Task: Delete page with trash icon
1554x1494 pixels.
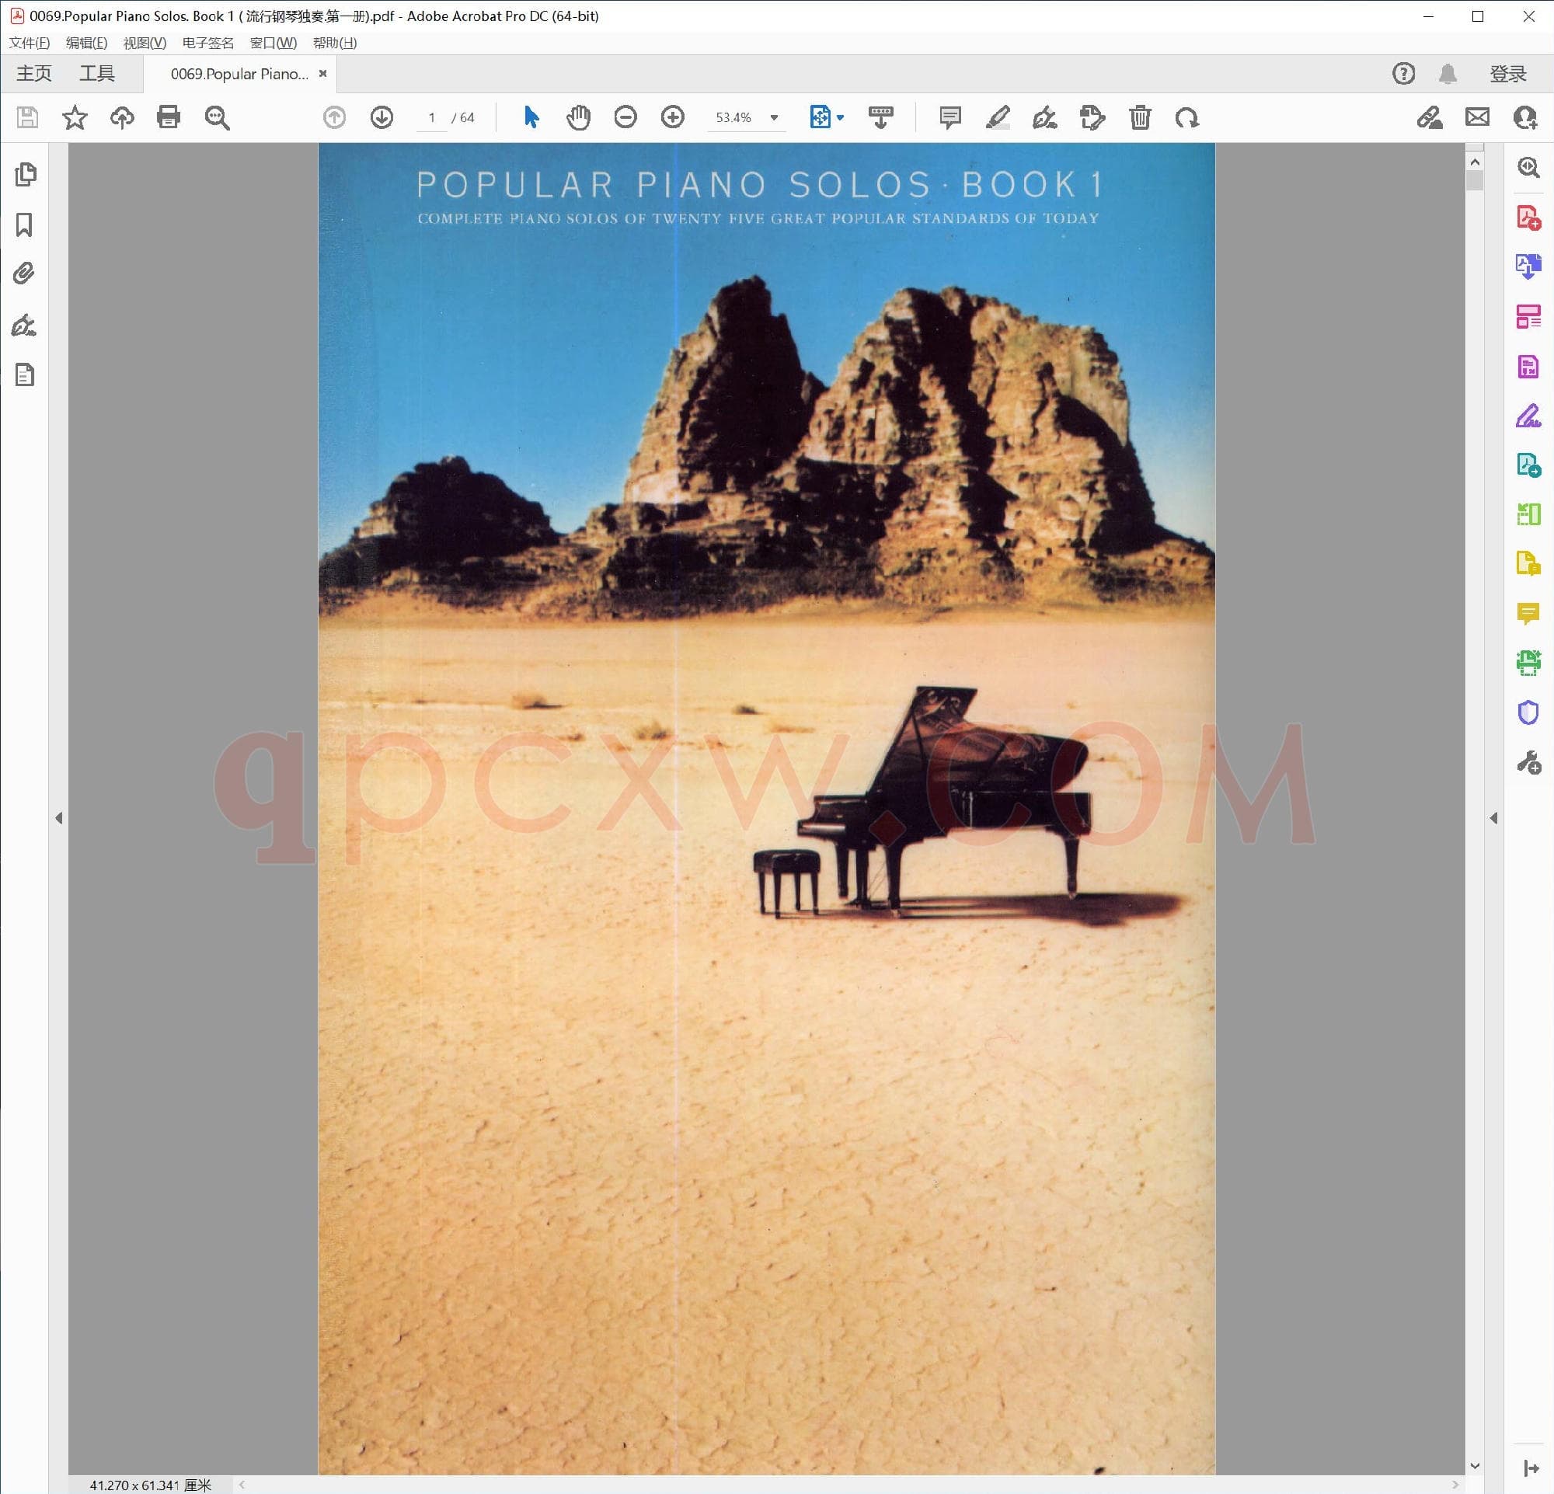Action: pos(1139,117)
